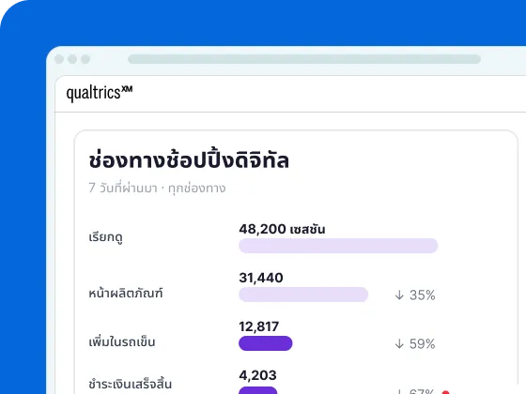This screenshot has height=394, width=526.
Task: Click the red alert dot near 67%
Action: pyautogui.click(x=445, y=392)
